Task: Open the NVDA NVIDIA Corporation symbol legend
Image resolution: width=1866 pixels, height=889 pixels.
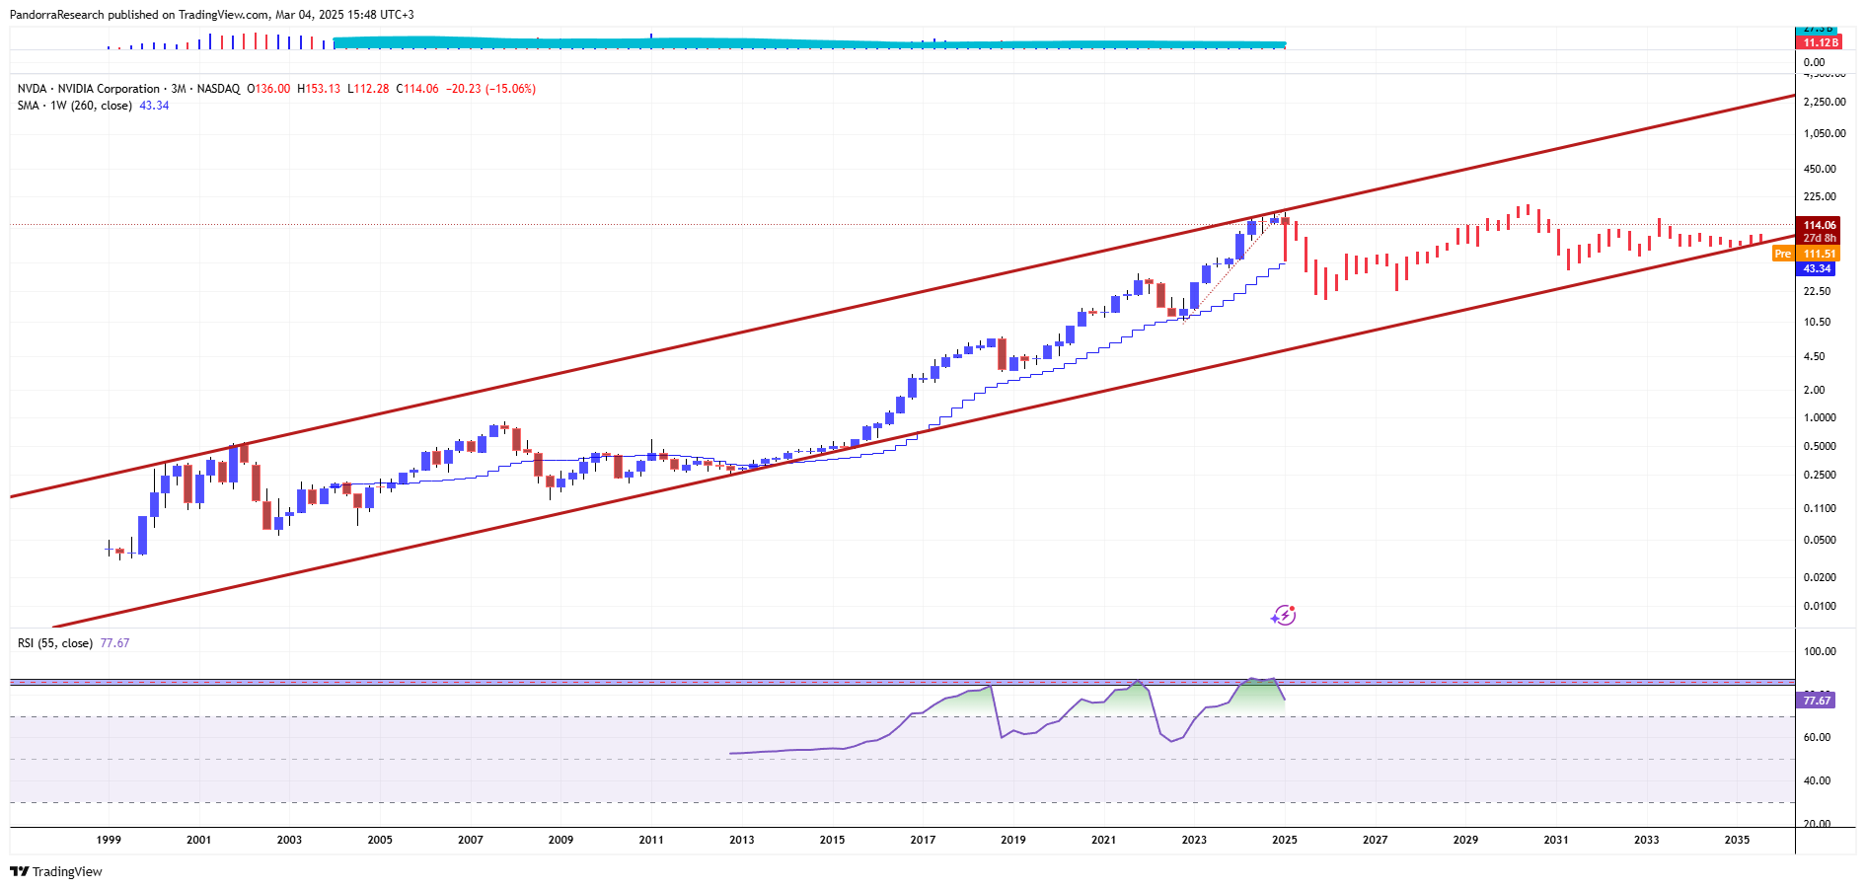Action: point(128,89)
